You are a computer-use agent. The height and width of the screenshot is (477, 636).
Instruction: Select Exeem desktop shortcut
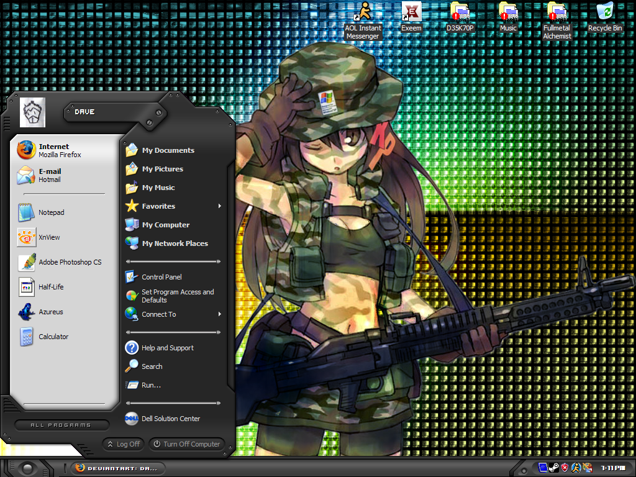pos(411,17)
